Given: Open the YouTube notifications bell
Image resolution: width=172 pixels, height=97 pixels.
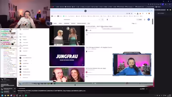Looking at the screenshot, I should point(145,20).
